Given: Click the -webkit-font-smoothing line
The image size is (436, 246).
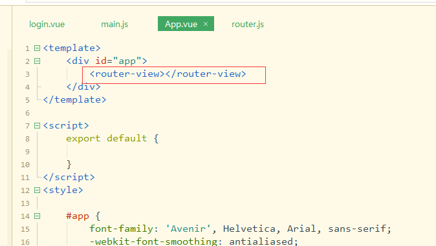Looking at the screenshot, I should [x=194, y=241].
